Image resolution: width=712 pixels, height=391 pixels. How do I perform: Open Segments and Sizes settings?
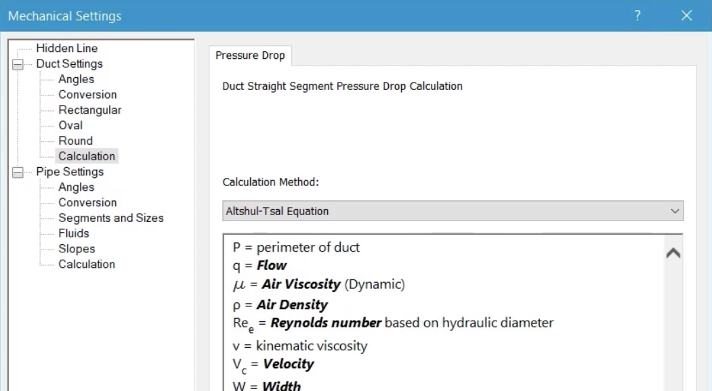click(111, 218)
